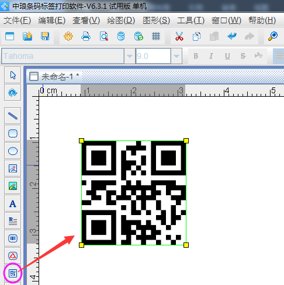Select the barcode drawing tool
The image size is (284, 285).
click(13, 238)
